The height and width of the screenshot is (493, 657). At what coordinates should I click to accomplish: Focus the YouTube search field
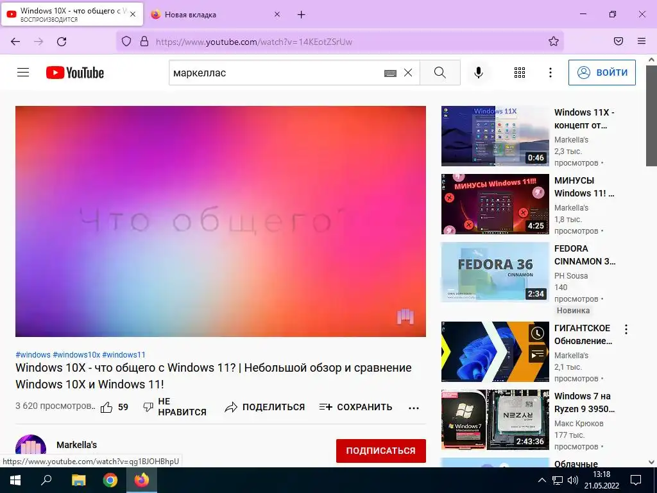pyautogui.click(x=277, y=73)
